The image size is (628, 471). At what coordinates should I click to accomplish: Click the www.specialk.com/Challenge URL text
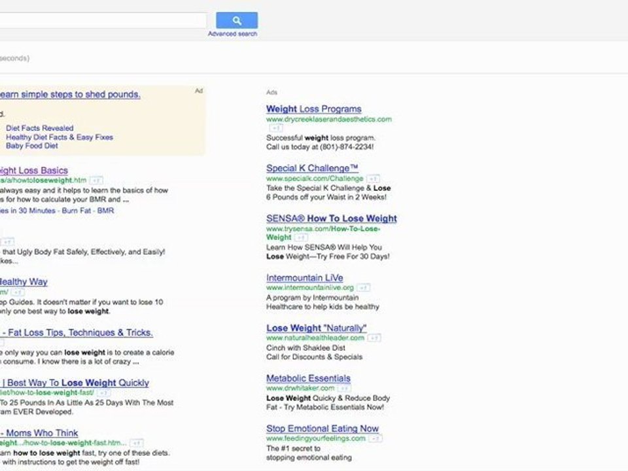(x=315, y=179)
